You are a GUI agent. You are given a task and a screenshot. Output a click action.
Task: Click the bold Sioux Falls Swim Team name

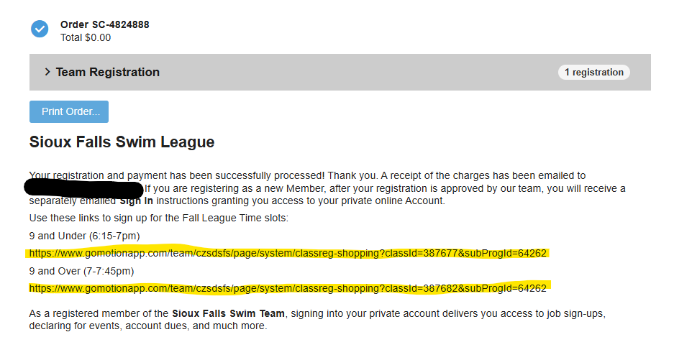click(x=229, y=314)
